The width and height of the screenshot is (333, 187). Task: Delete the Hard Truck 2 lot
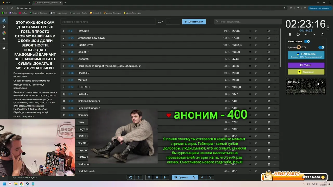coord(269,66)
